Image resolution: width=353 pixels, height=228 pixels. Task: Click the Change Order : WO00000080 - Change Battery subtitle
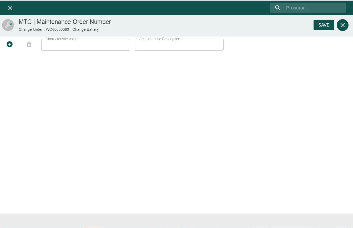(x=59, y=29)
